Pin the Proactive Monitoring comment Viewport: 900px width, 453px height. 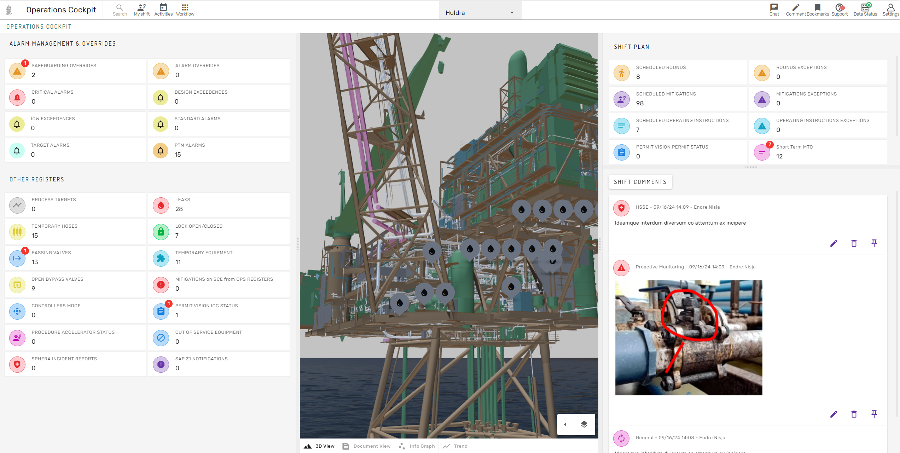tap(874, 414)
